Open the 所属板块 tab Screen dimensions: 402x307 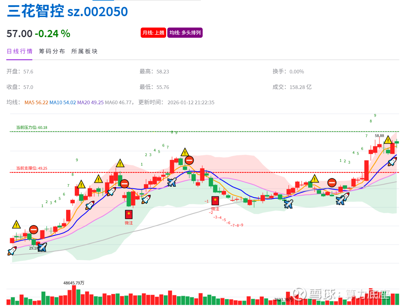click(x=84, y=51)
